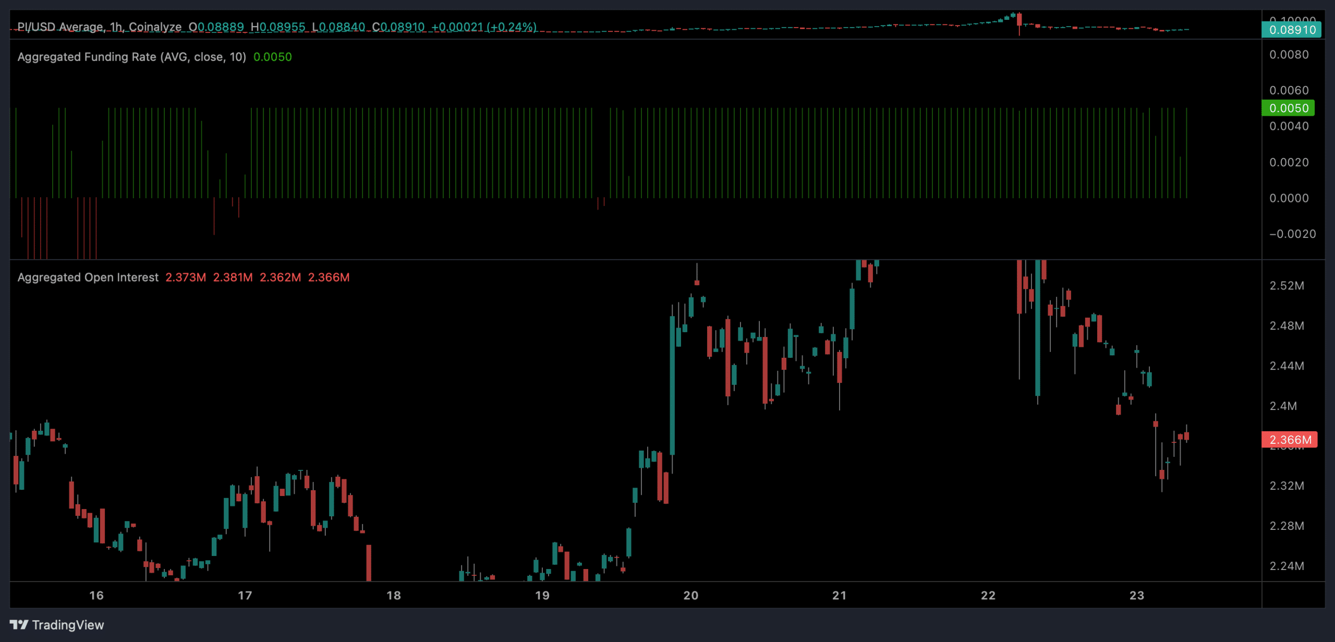
Task: Click the high price value H0.08955
Action: coord(278,27)
